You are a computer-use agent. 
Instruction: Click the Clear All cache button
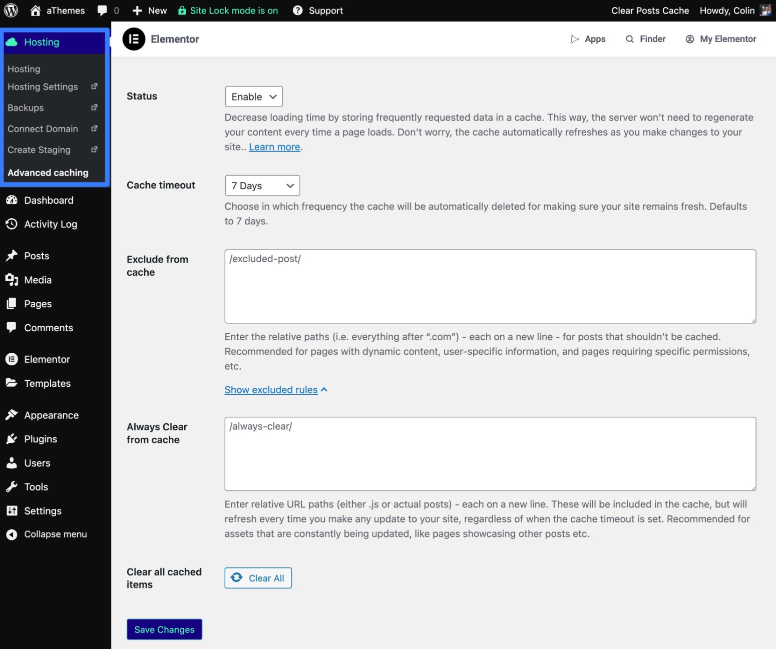[258, 578]
